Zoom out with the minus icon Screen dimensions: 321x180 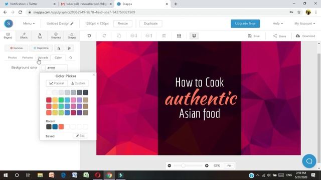[x=170, y=165]
